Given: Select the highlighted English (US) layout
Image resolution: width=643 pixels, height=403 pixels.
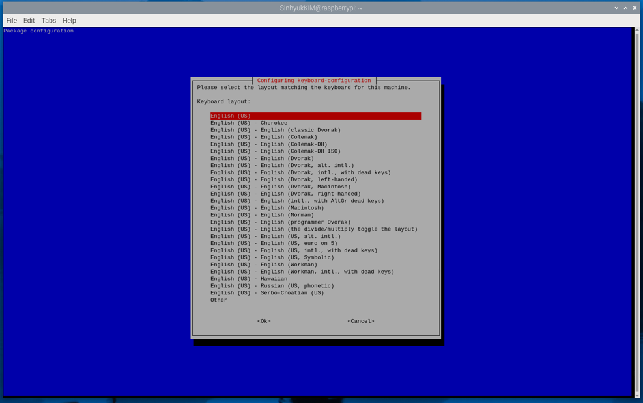Looking at the screenshot, I should click(x=315, y=116).
